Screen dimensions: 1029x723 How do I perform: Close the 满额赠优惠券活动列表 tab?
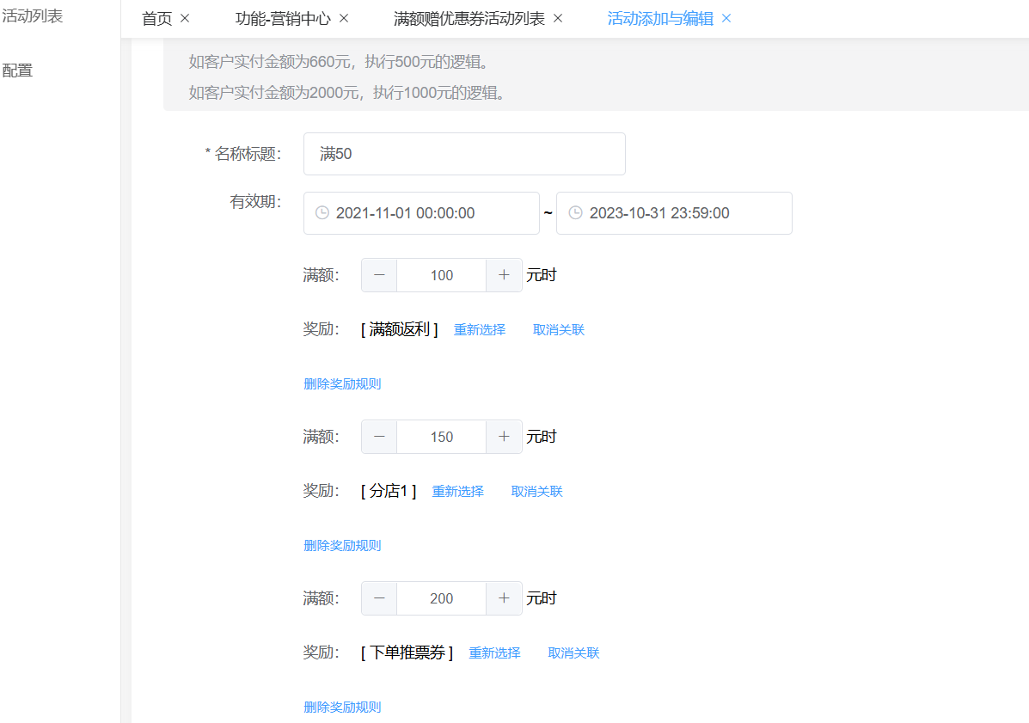[558, 18]
